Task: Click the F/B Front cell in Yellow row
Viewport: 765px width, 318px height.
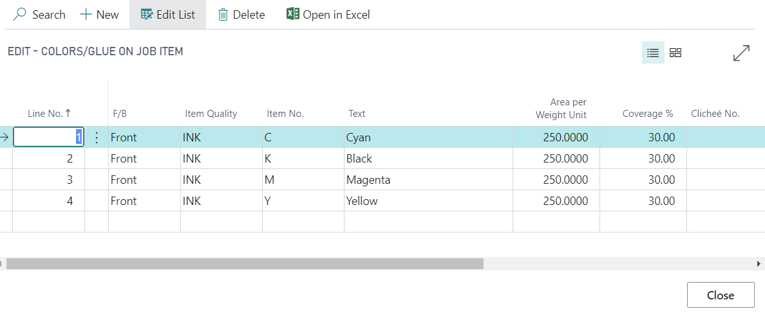Action: (x=144, y=200)
